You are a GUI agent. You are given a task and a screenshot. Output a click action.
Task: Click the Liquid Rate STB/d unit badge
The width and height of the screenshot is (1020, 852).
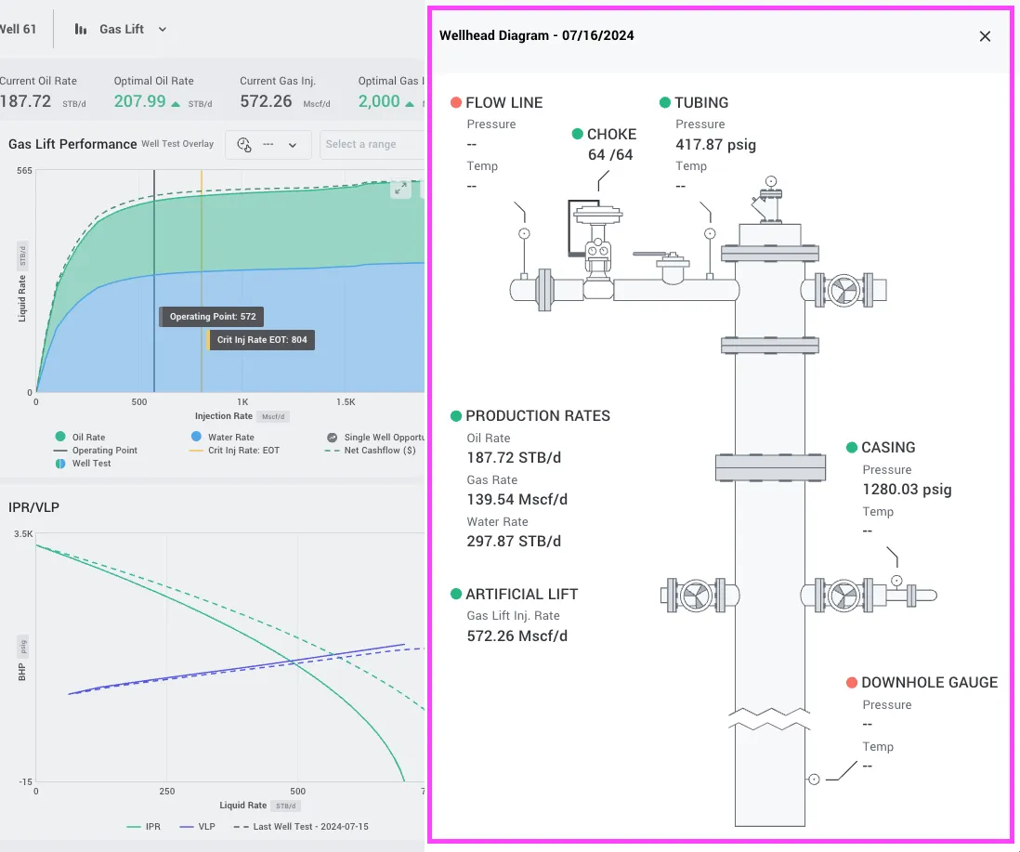click(x=285, y=806)
